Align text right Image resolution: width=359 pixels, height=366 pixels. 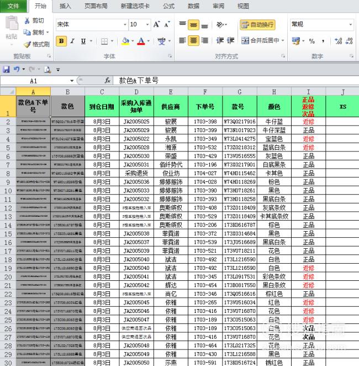point(204,40)
